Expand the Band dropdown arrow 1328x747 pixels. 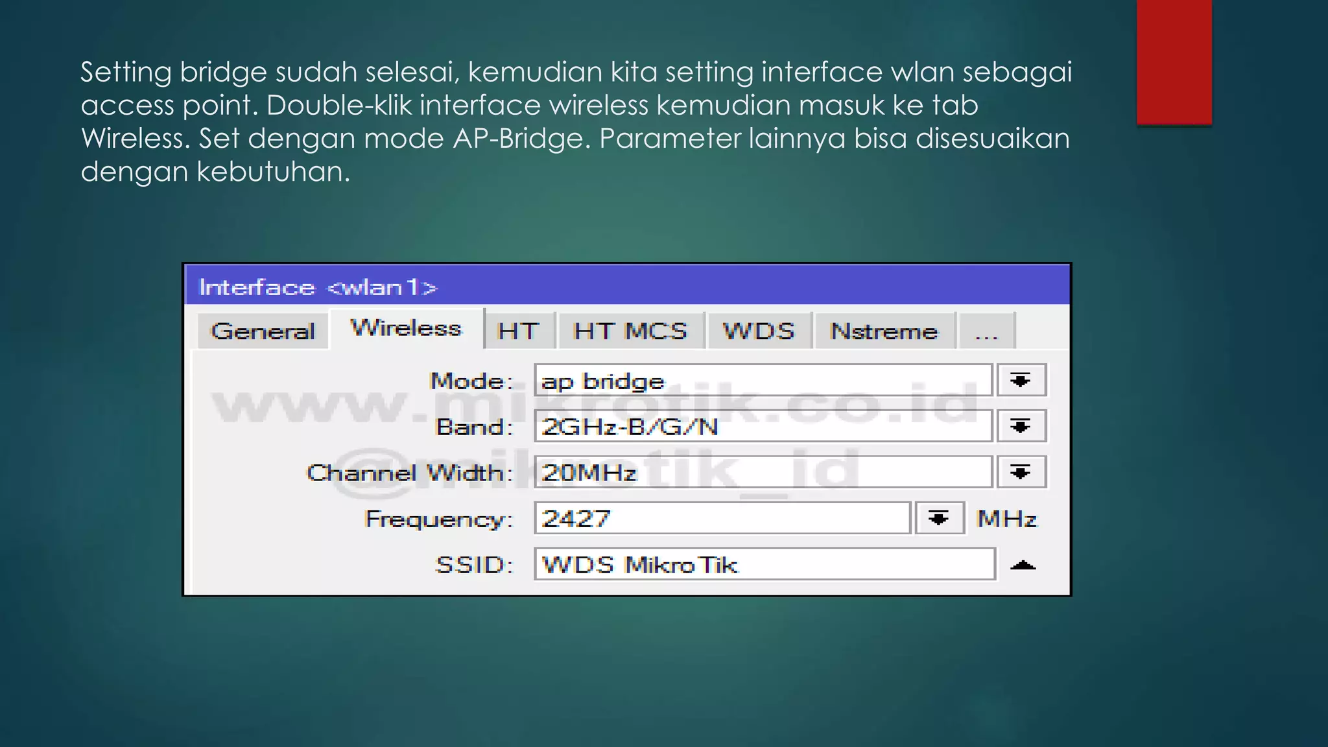[x=1021, y=426]
